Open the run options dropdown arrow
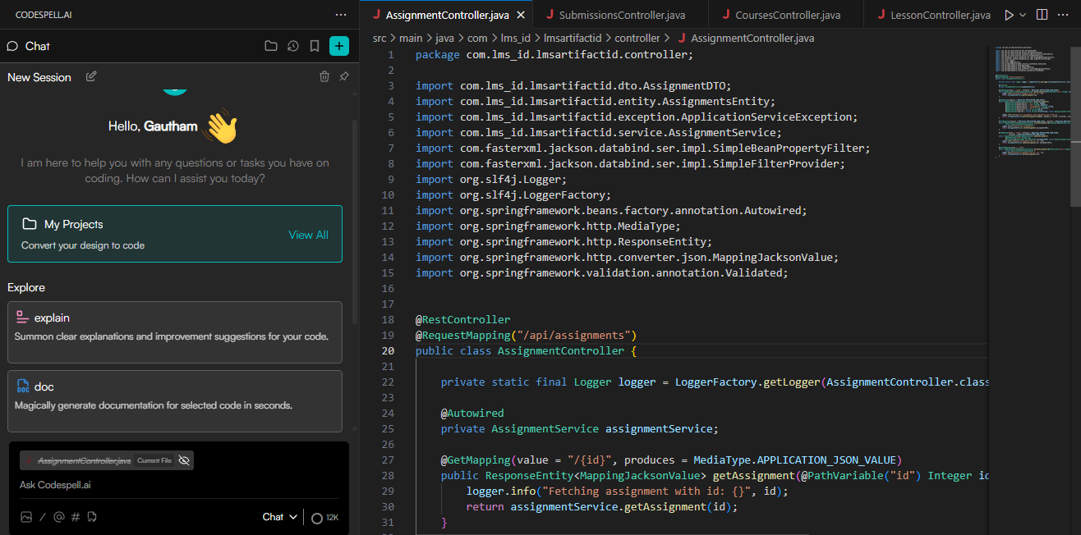The height and width of the screenshot is (535, 1081). tap(1023, 15)
